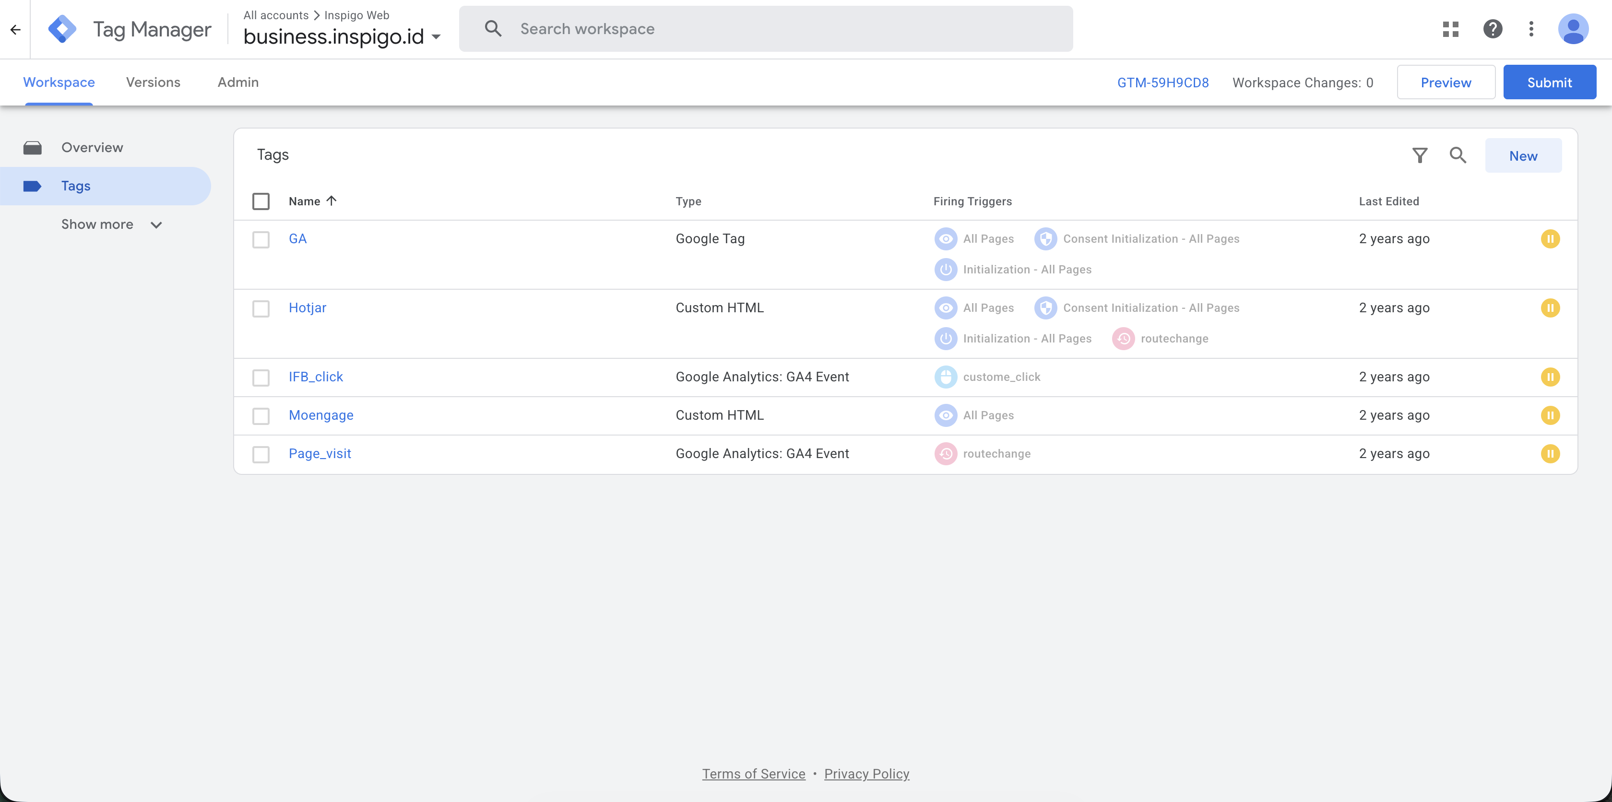Open the Page_visit tag link
The image size is (1612, 802).
[x=320, y=454]
